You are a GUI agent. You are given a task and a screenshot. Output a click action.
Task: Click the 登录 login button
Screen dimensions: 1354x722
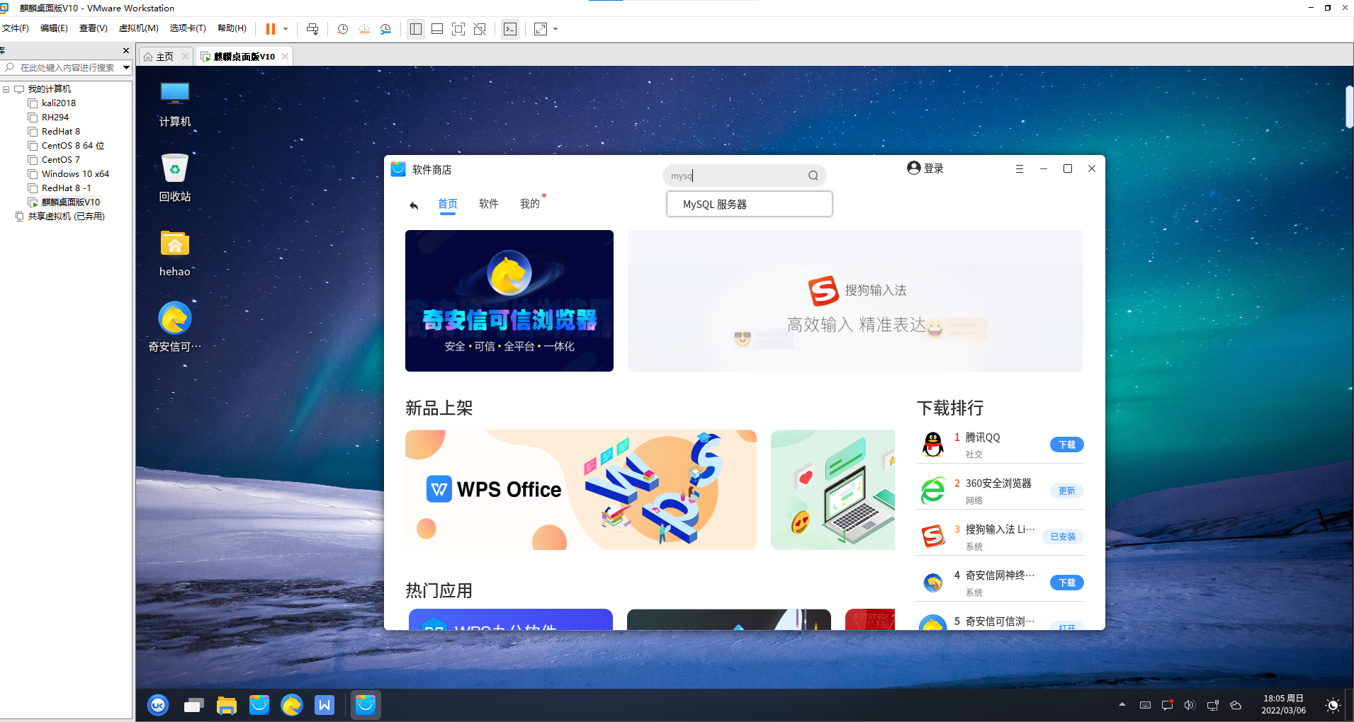[x=925, y=168]
